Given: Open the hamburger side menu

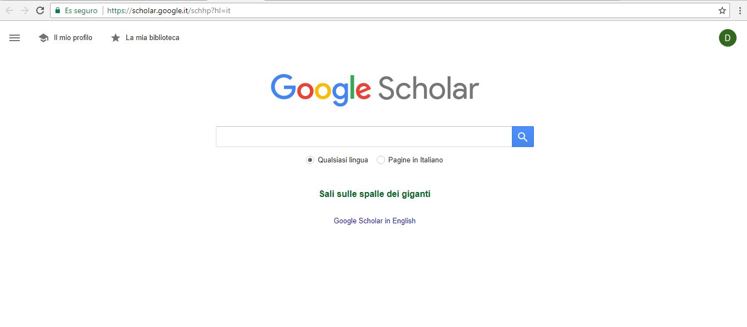Looking at the screenshot, I should [15, 38].
